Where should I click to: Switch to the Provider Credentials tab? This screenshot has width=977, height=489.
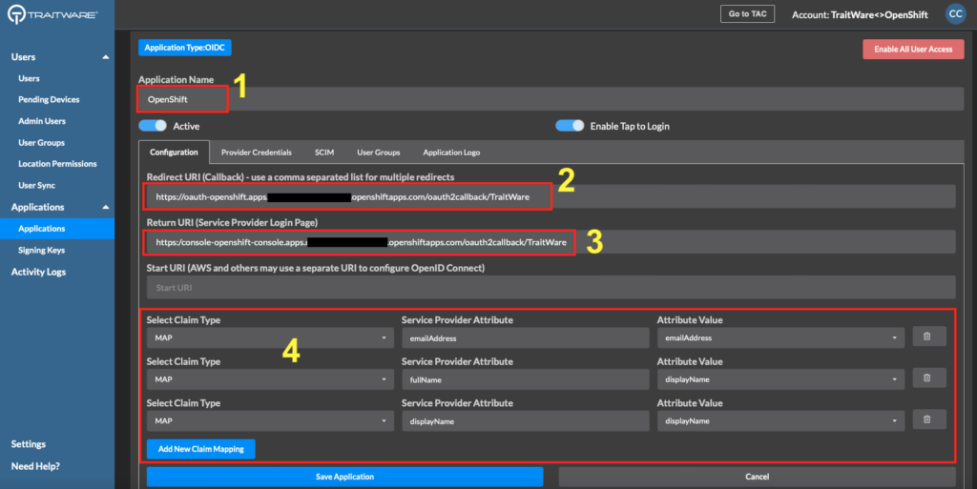pyautogui.click(x=256, y=153)
